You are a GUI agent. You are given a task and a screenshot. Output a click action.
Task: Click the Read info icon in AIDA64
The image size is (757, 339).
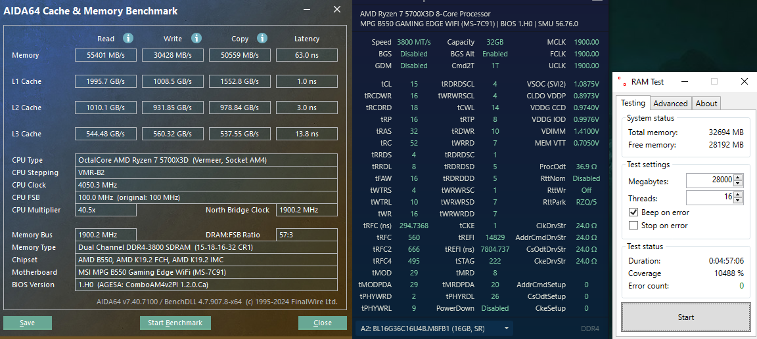point(128,39)
